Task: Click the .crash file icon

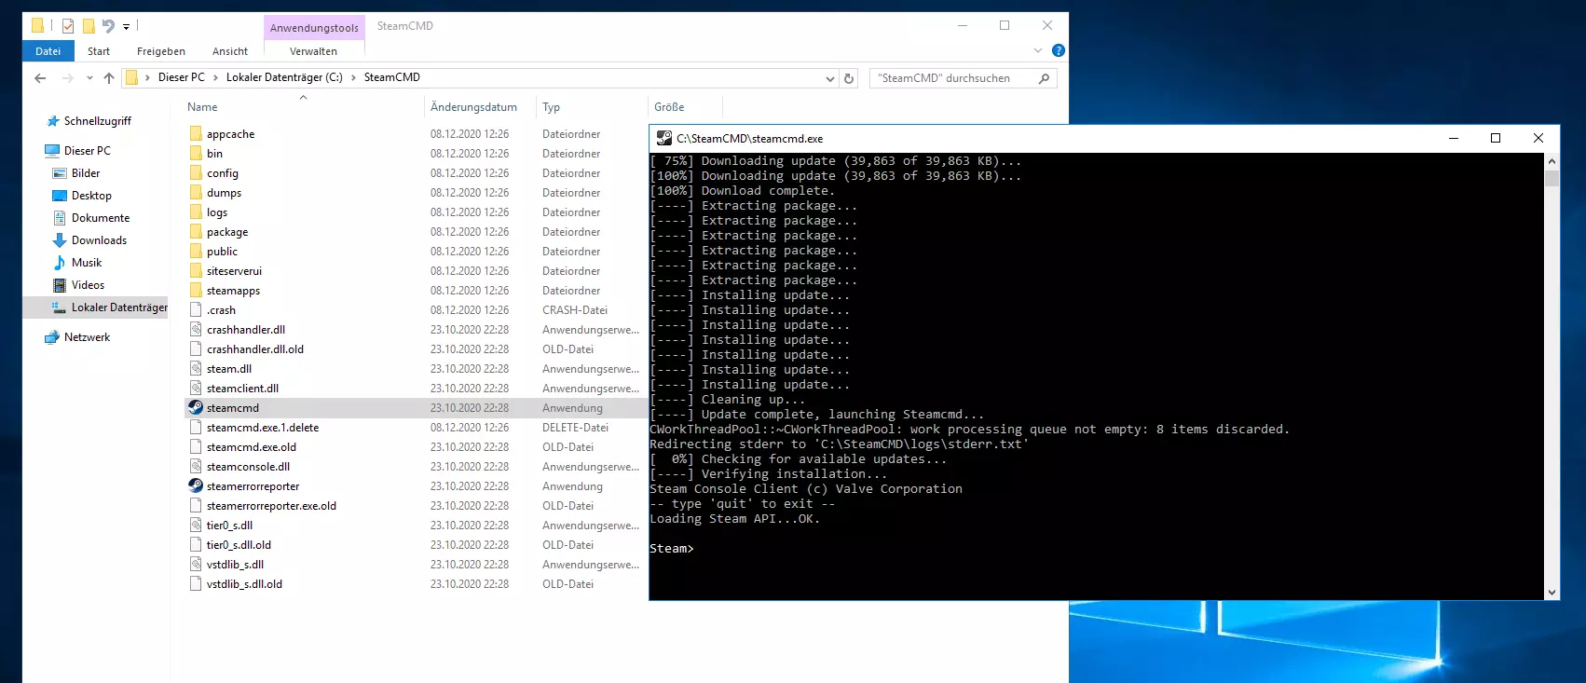Action: click(196, 309)
